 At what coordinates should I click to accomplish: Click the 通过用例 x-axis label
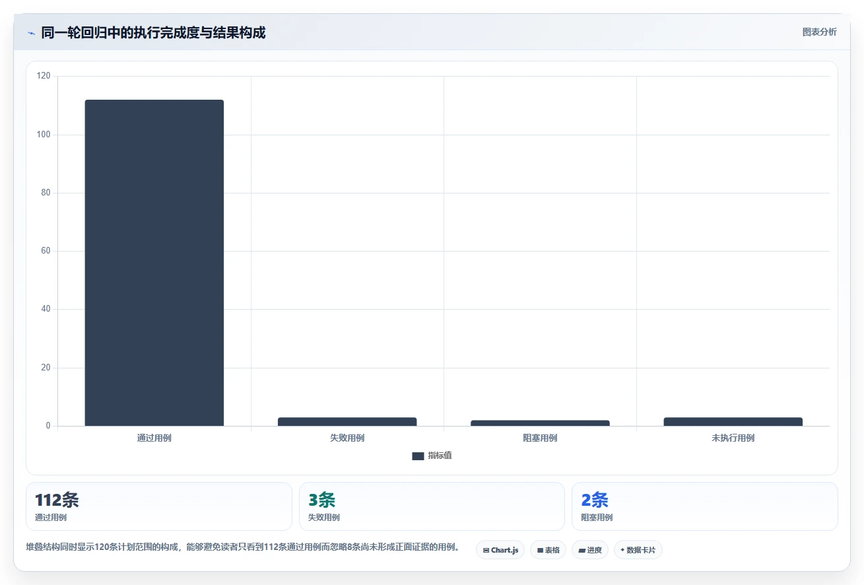[x=154, y=438]
